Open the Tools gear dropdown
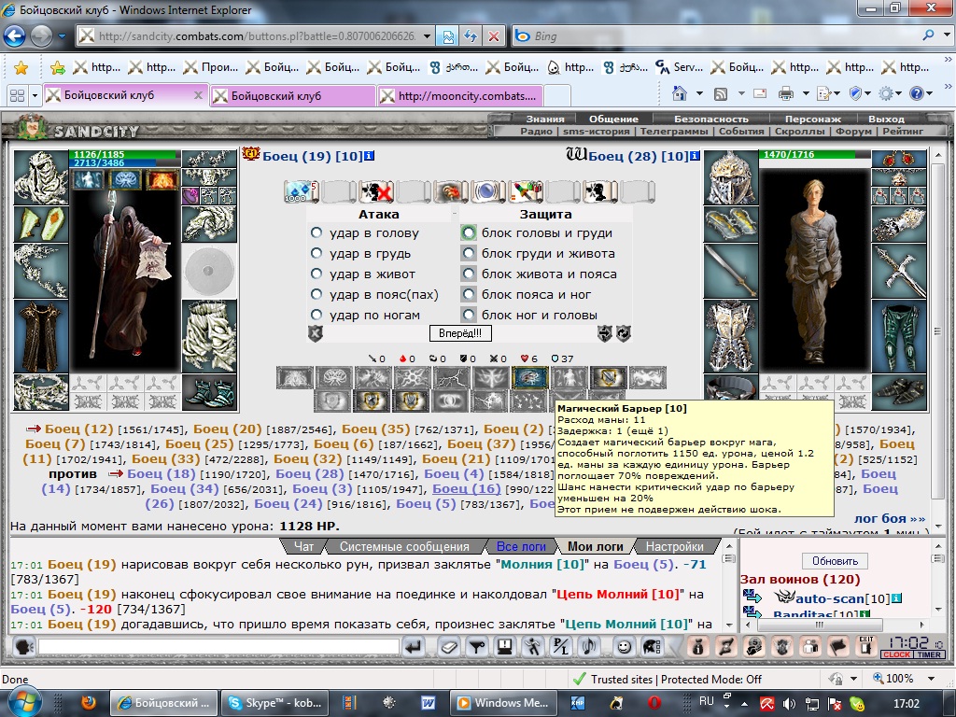Screen dimensions: 956x717 [x=899, y=93]
